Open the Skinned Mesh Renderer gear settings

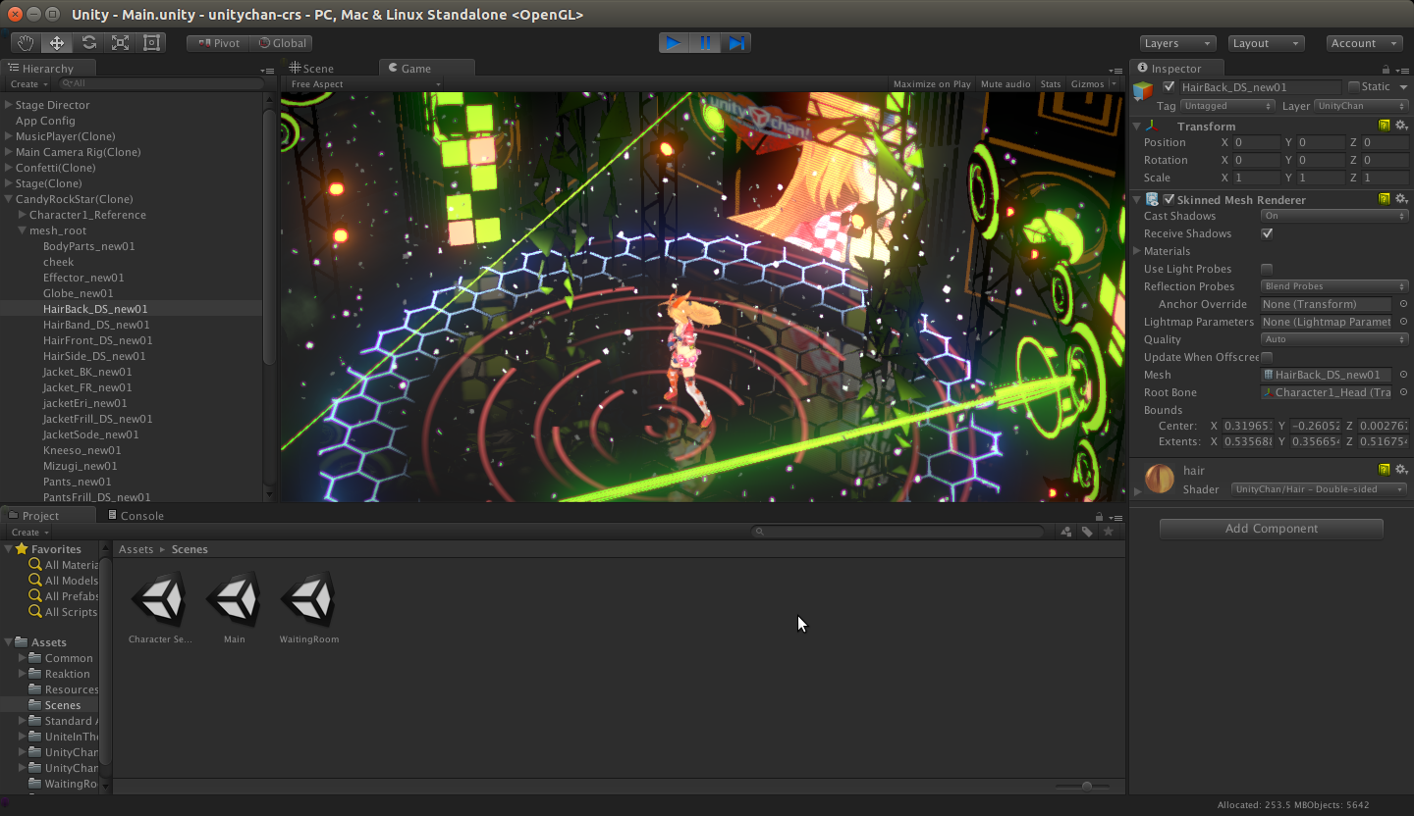[1402, 199]
